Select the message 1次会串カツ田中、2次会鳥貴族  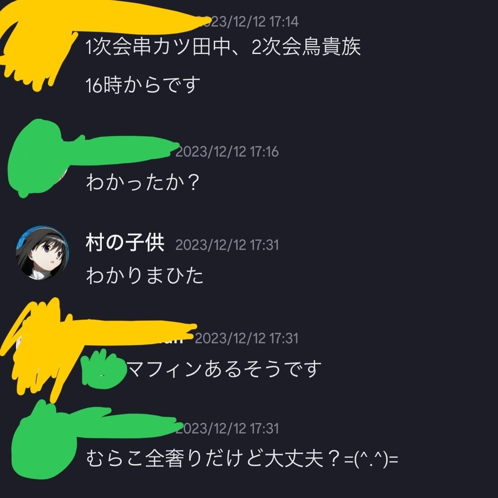coord(223,47)
